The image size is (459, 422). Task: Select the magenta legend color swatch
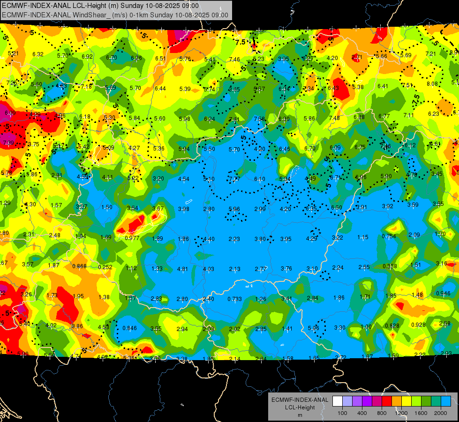point(377,401)
